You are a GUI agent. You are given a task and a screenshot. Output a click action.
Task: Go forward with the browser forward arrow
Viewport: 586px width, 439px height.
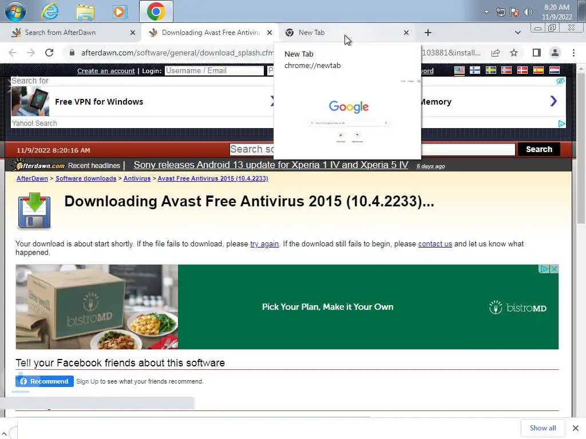point(31,53)
